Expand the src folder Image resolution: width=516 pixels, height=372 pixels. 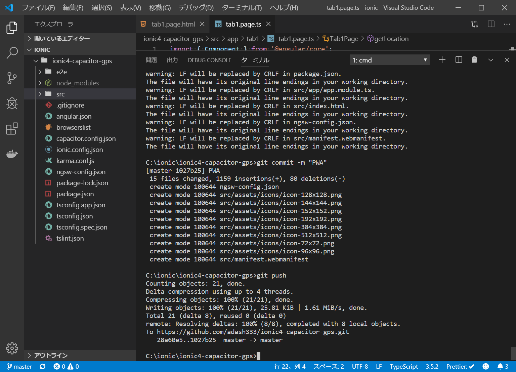point(60,94)
